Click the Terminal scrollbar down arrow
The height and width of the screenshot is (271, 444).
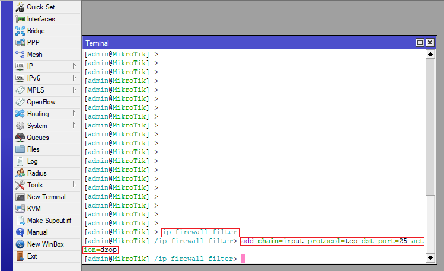click(x=430, y=258)
